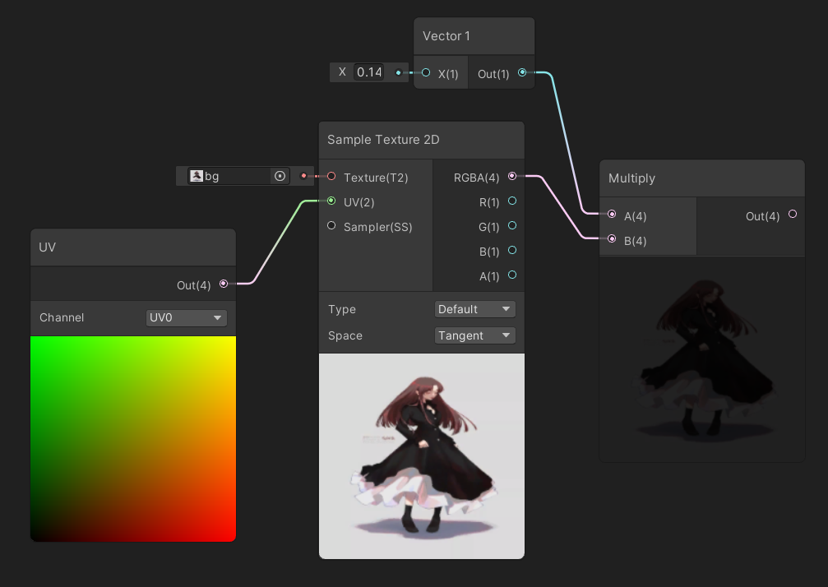Open the Type dropdown showing Default

click(x=474, y=309)
